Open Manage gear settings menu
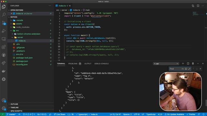The image size is (207, 116). pos(4,108)
